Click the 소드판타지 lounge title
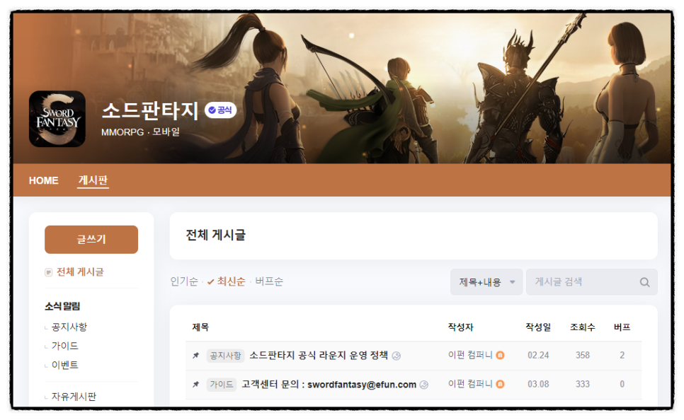Viewport: 684px width, 420px height. click(150, 110)
